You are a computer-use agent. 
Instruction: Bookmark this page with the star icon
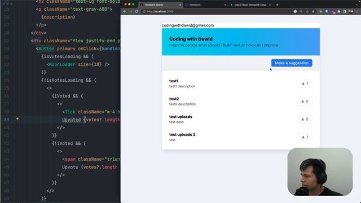313,11
